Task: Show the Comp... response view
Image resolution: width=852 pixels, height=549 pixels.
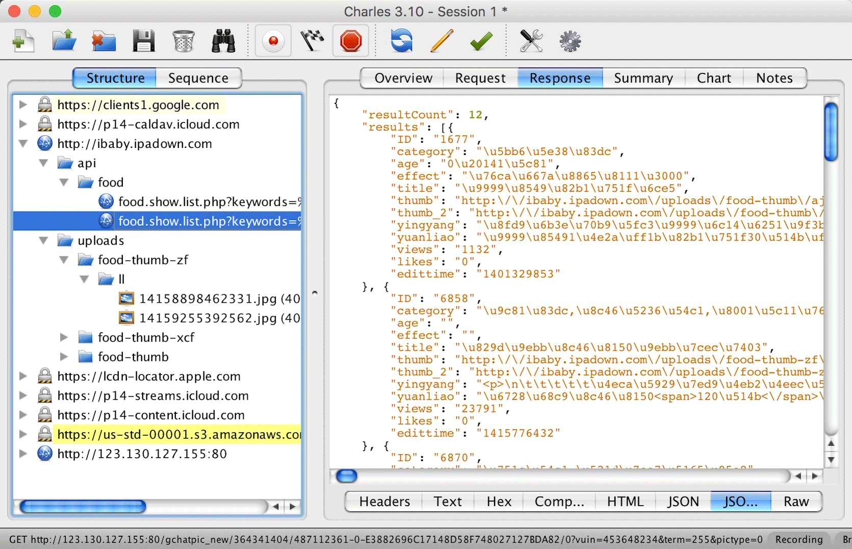Action: click(x=559, y=502)
